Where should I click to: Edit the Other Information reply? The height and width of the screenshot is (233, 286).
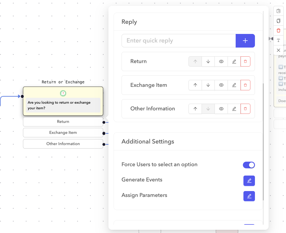pyautogui.click(x=234, y=109)
